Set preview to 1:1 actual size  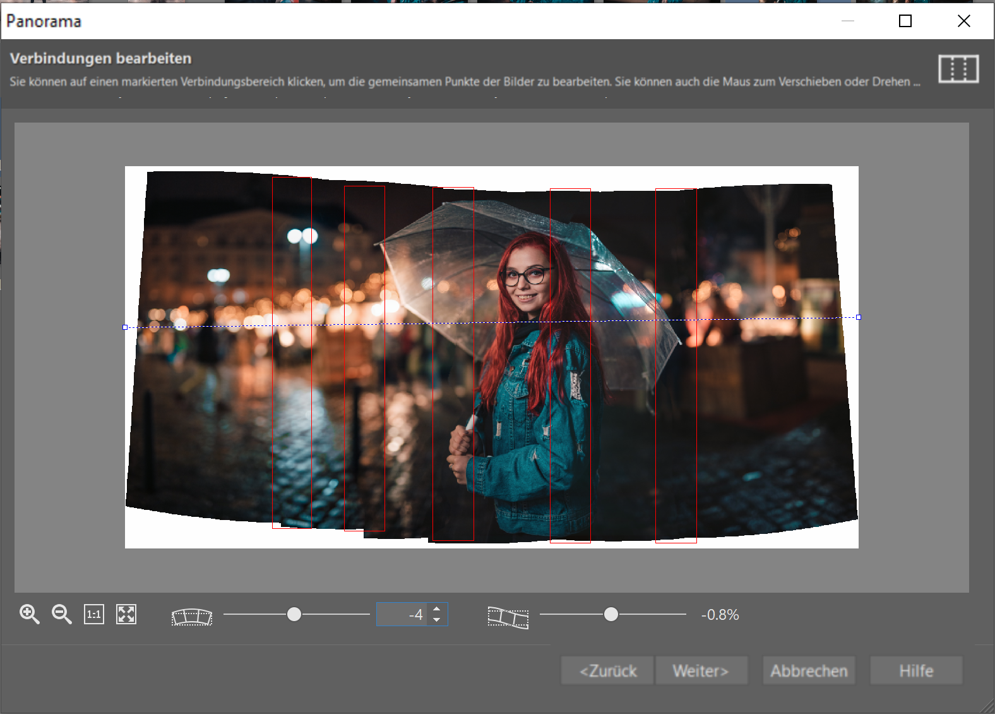[94, 614]
